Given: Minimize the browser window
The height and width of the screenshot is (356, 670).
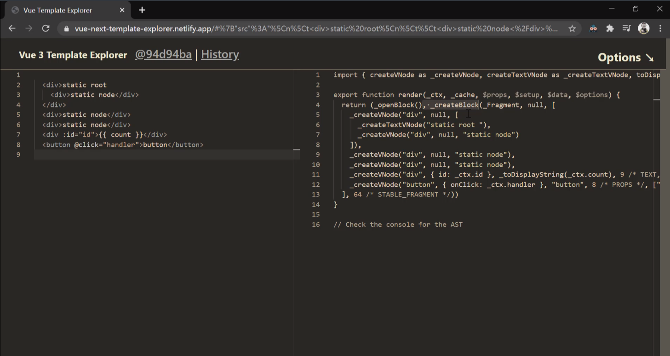Looking at the screenshot, I should click(x=612, y=9).
